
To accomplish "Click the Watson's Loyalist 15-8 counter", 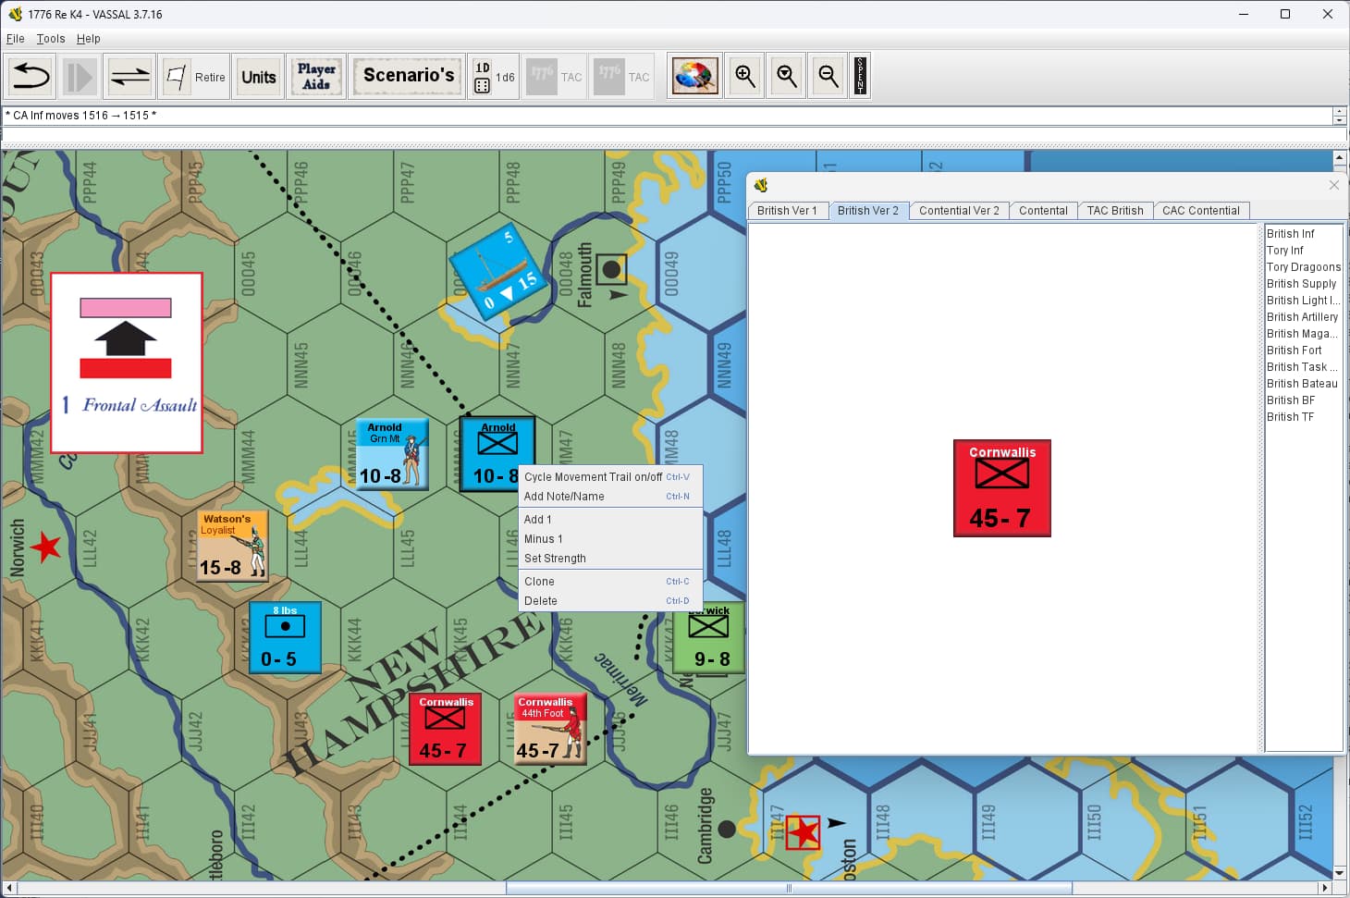I will tap(232, 546).
